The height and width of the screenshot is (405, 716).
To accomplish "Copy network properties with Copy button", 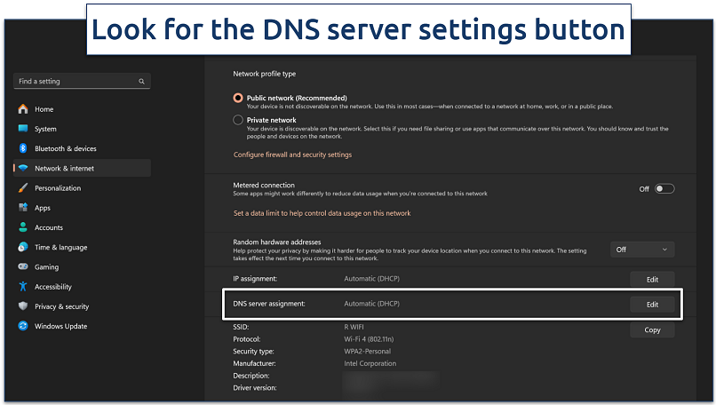I will [652, 330].
